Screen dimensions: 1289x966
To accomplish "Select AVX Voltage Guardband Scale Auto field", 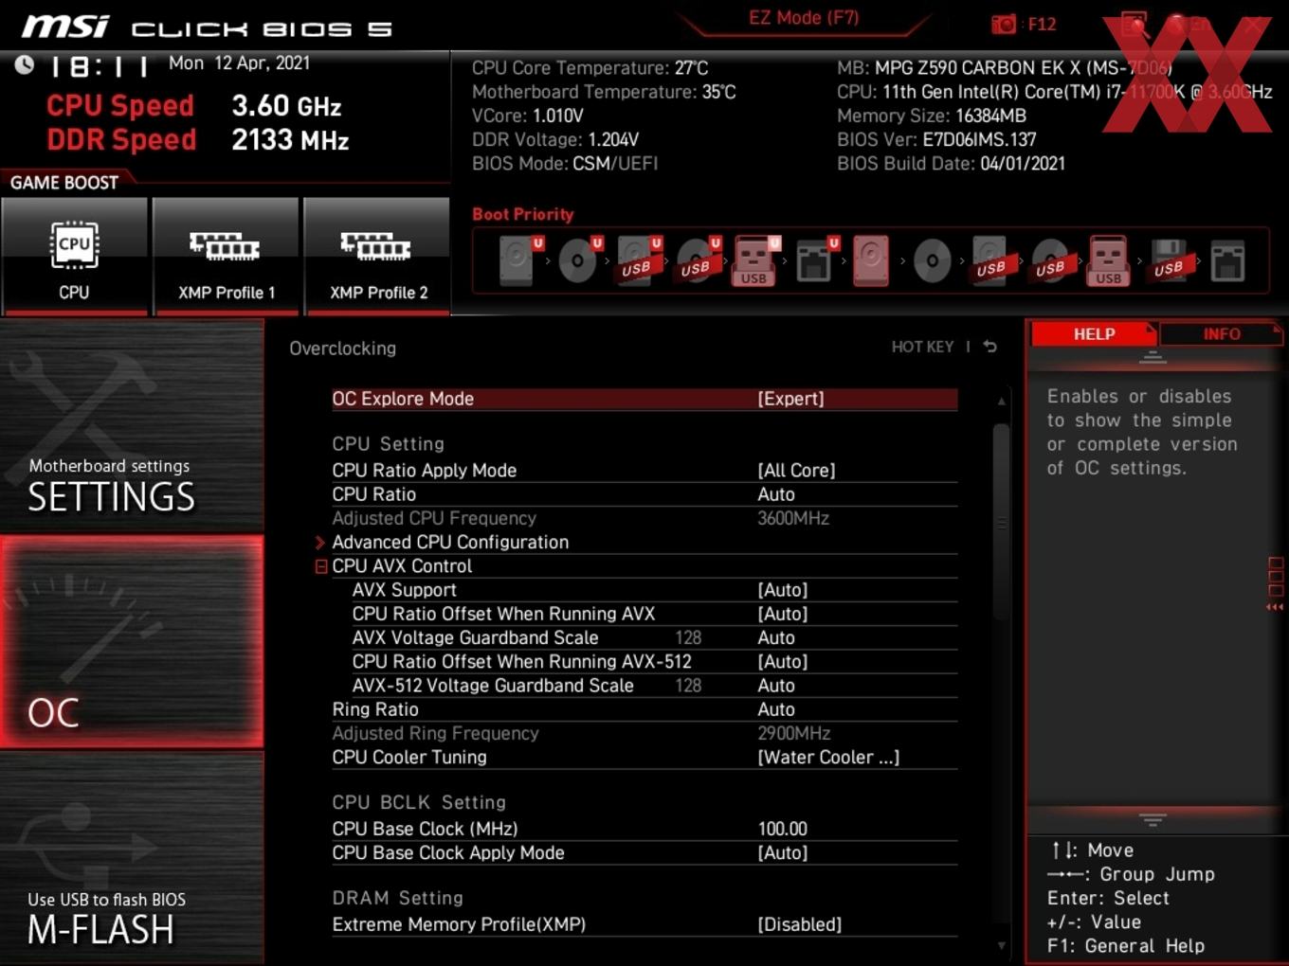I will pyautogui.click(x=776, y=637).
